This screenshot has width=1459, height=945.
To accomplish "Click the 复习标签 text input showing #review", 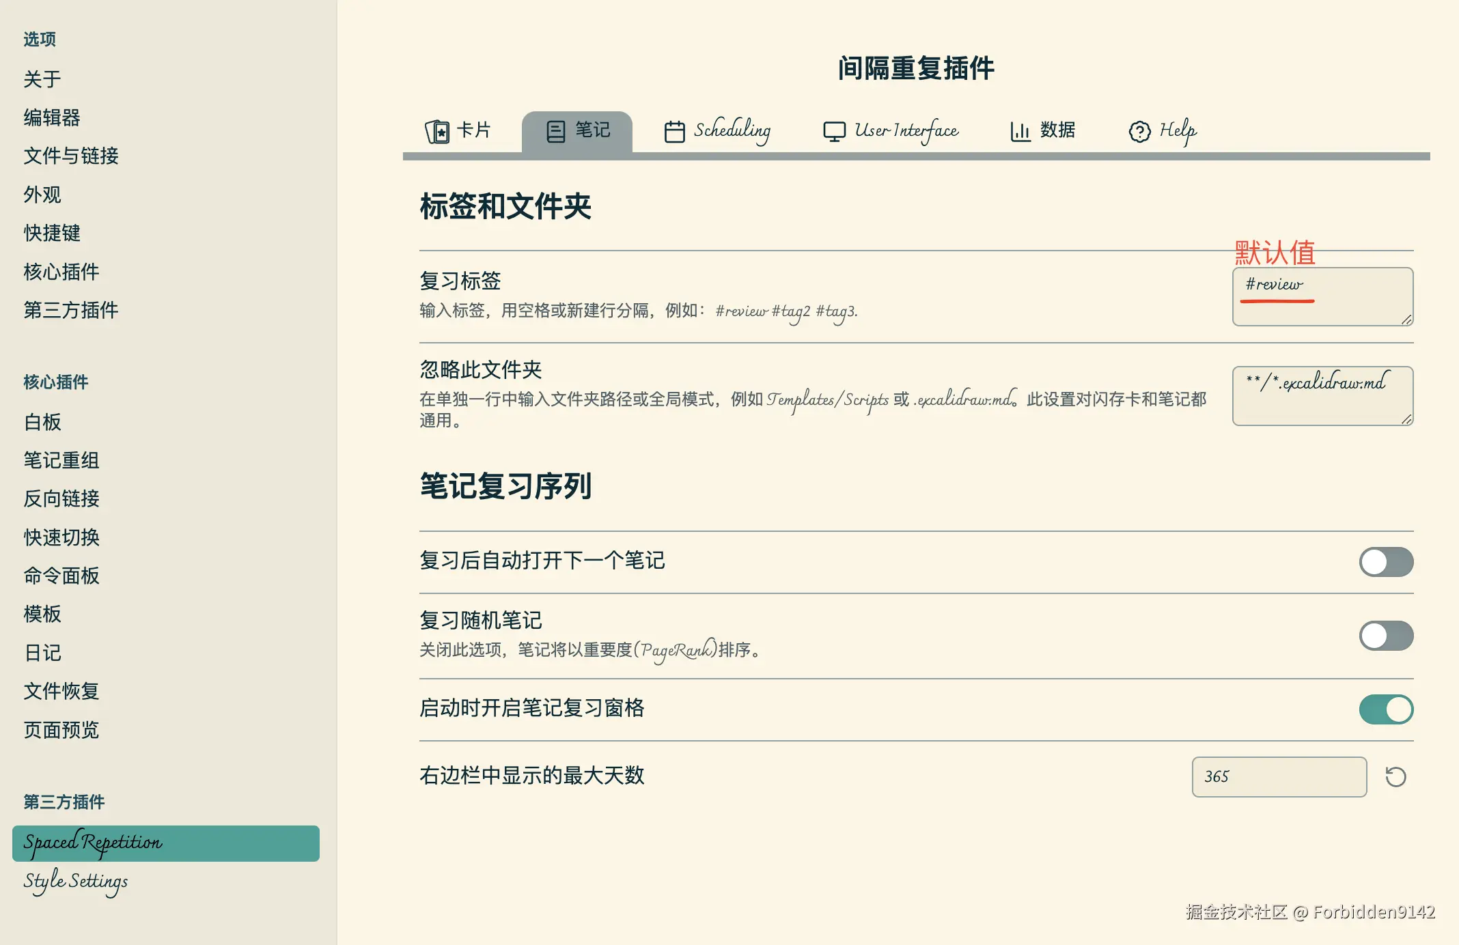I will (1322, 296).
